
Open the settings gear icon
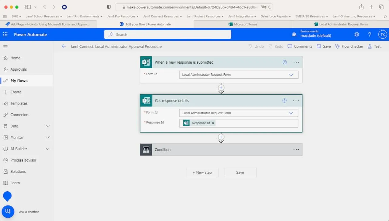coord(357,35)
